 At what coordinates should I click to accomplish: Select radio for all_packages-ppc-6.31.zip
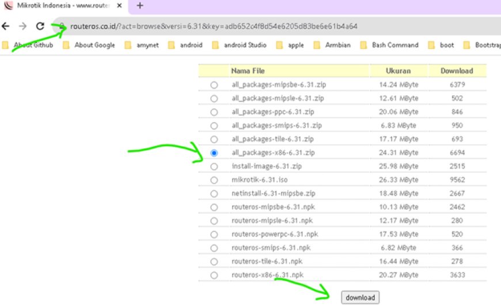pyautogui.click(x=214, y=112)
